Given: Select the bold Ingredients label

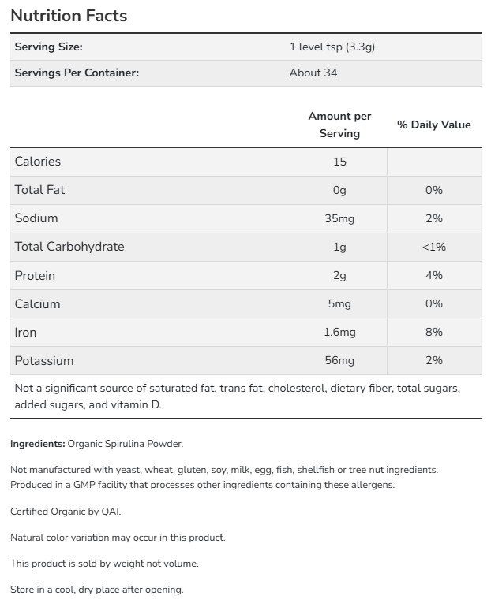Looking at the screenshot, I should [38, 444].
